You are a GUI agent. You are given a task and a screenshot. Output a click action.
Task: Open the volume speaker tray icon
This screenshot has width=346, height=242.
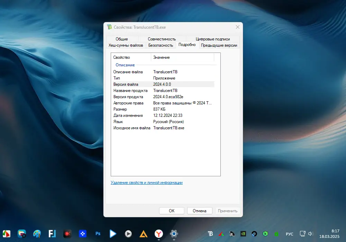311,234
